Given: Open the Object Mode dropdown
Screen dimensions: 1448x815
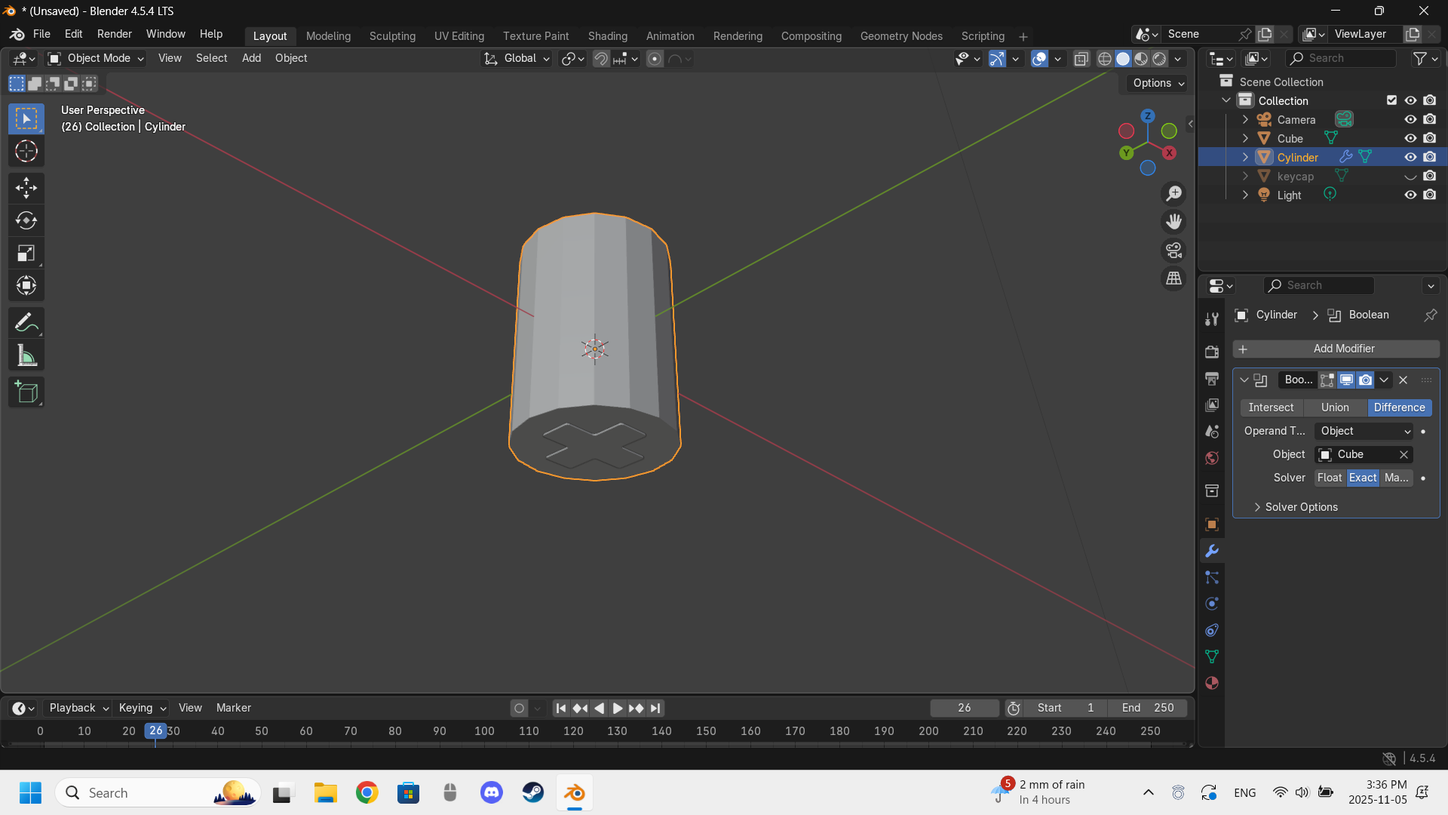Looking at the screenshot, I should [96, 58].
